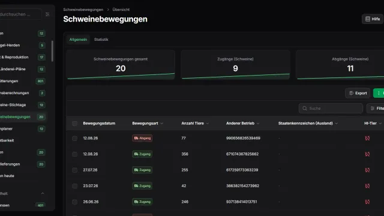
Task: Sort by Anzahl Tiere column chevron
Action: coord(208,124)
